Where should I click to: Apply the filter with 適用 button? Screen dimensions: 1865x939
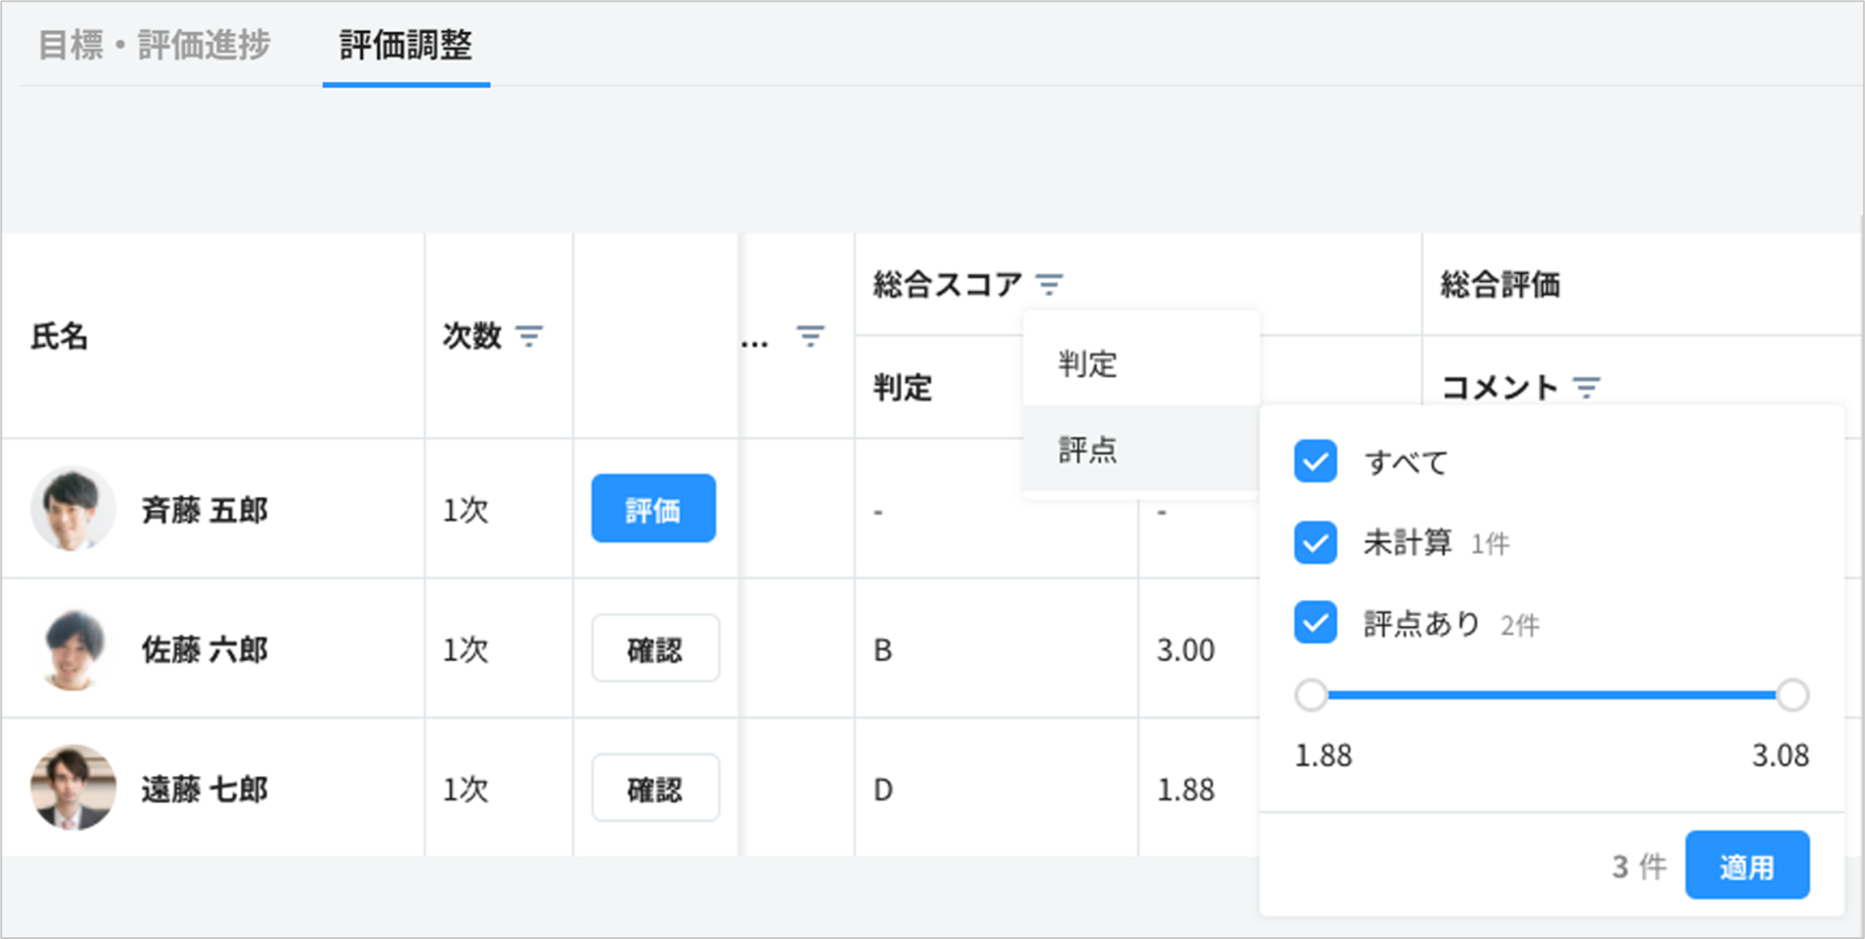click(x=1747, y=865)
